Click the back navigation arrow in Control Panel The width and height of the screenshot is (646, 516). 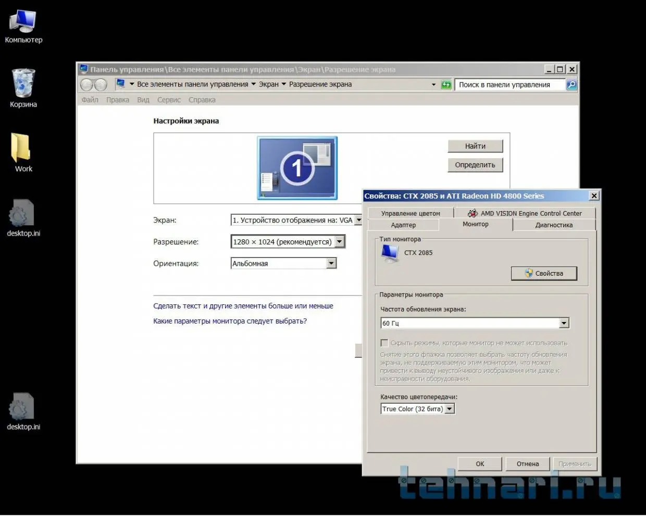[86, 84]
